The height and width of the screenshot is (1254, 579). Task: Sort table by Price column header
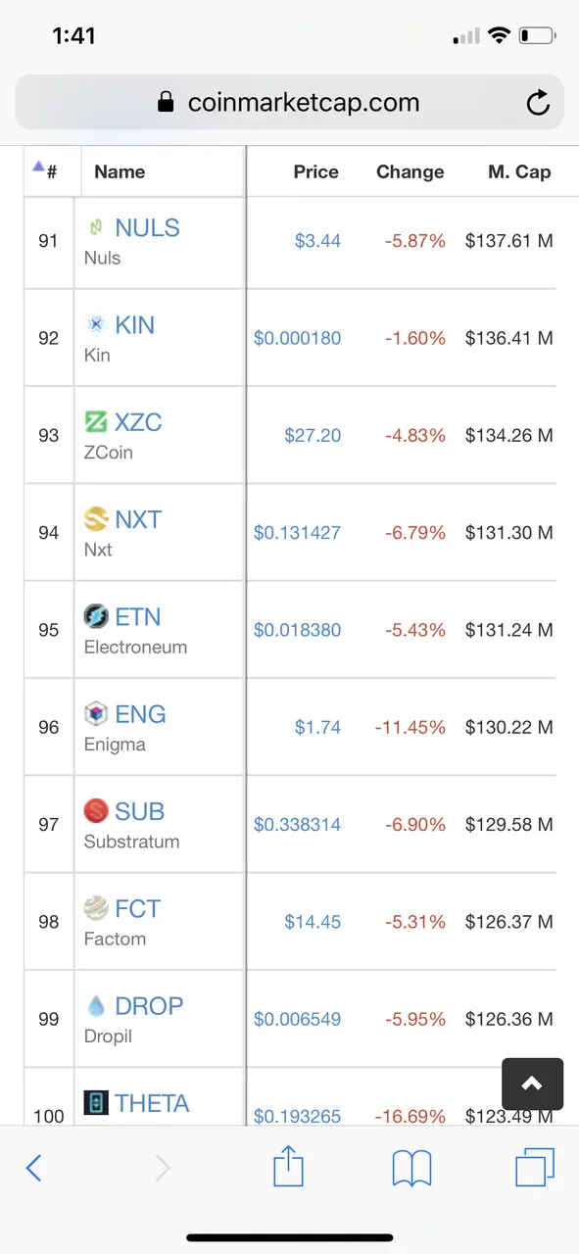tap(315, 171)
